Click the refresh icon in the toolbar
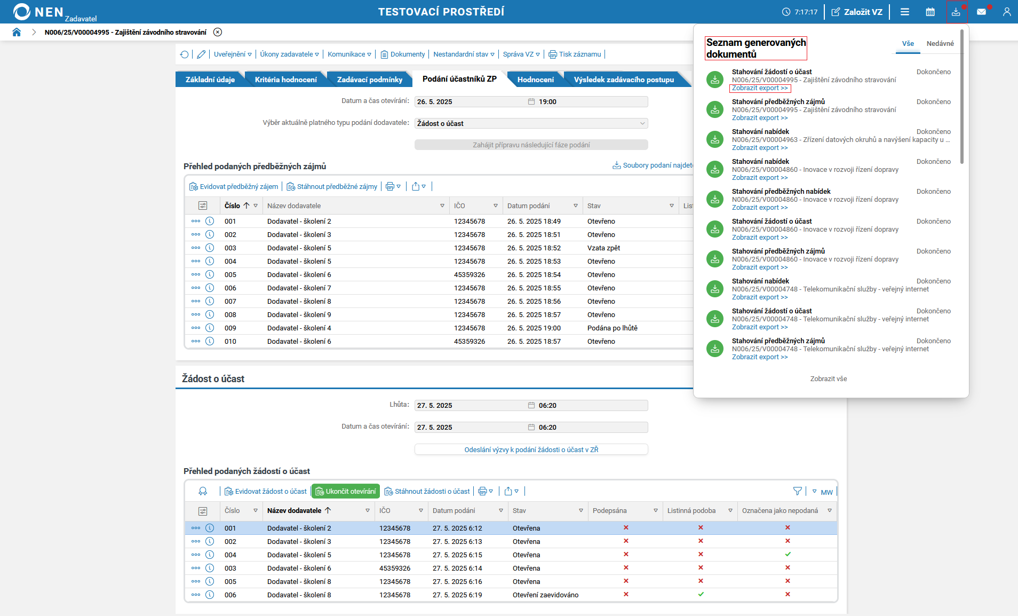The width and height of the screenshot is (1018, 616). pos(185,54)
